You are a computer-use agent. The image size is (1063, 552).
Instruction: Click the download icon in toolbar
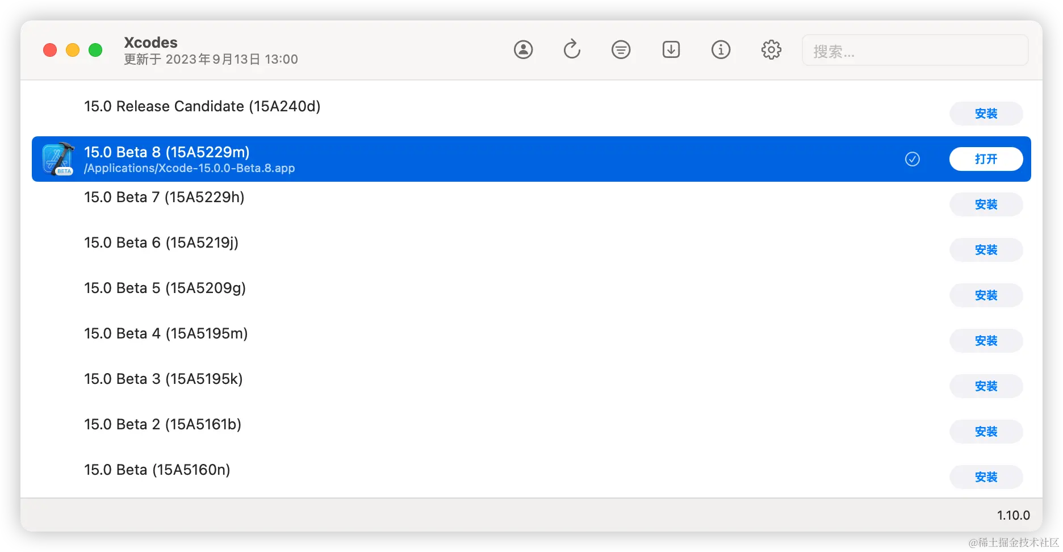(671, 49)
